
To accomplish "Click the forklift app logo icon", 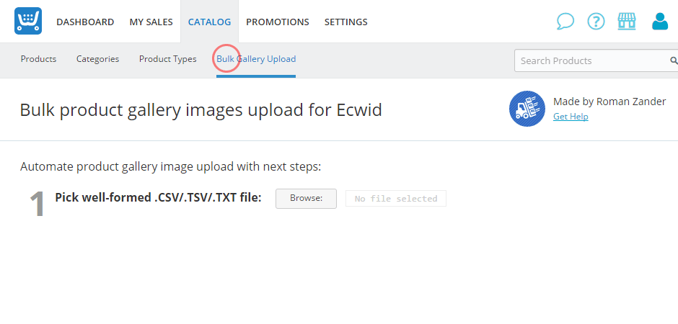I will pyautogui.click(x=527, y=109).
